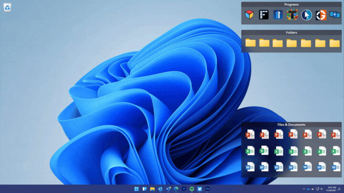Open the Windows Start menu
The height and width of the screenshot is (193, 344).
pos(137,189)
